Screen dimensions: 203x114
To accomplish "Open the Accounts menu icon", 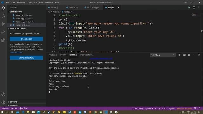I will click(x=3, y=94).
